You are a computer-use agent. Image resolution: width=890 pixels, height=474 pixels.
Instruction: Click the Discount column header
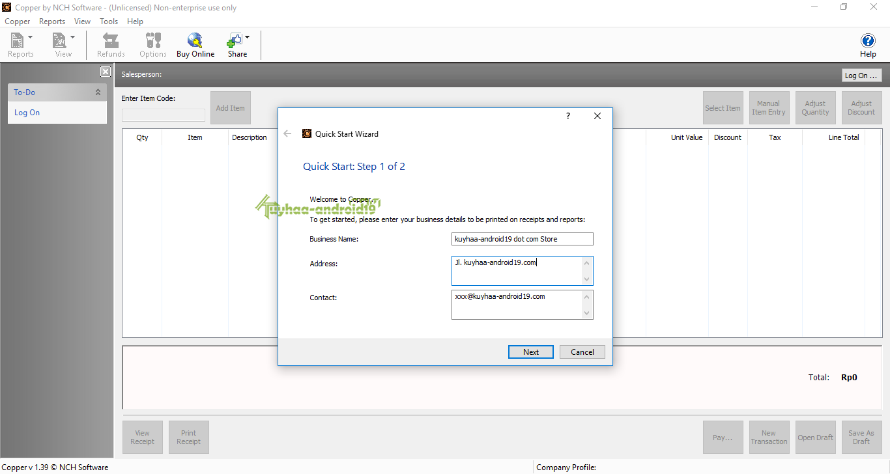pyautogui.click(x=728, y=137)
